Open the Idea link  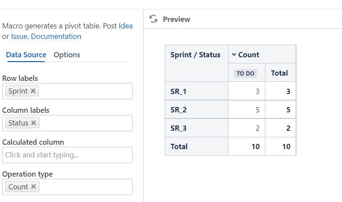[x=126, y=26]
